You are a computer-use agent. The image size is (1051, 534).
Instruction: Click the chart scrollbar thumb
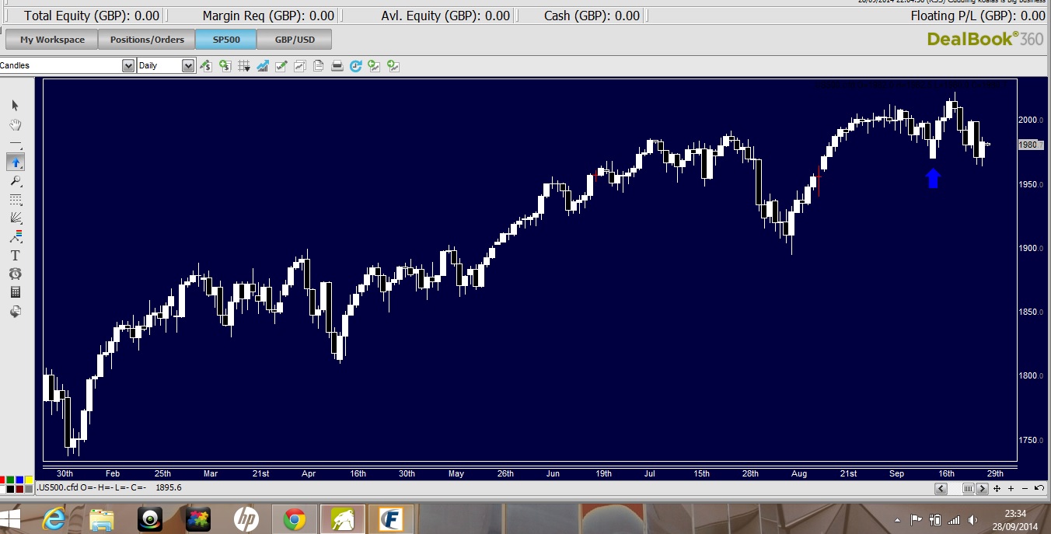pos(968,488)
